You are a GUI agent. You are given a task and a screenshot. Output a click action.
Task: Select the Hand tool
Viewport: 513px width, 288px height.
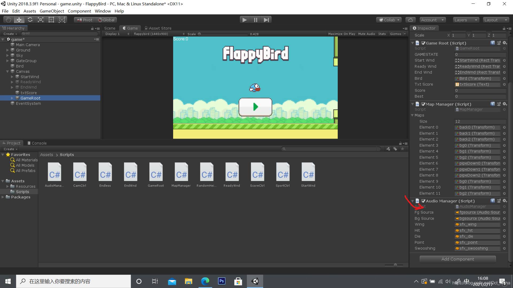pyautogui.click(x=8, y=20)
